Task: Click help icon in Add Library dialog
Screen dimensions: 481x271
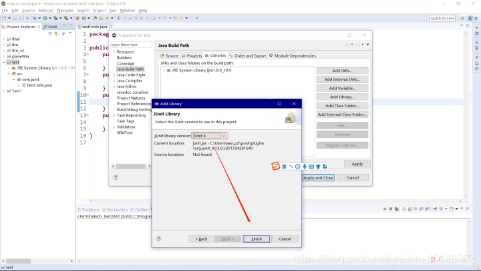Action: tap(158, 239)
